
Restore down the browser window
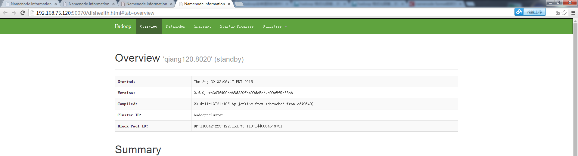558,3
